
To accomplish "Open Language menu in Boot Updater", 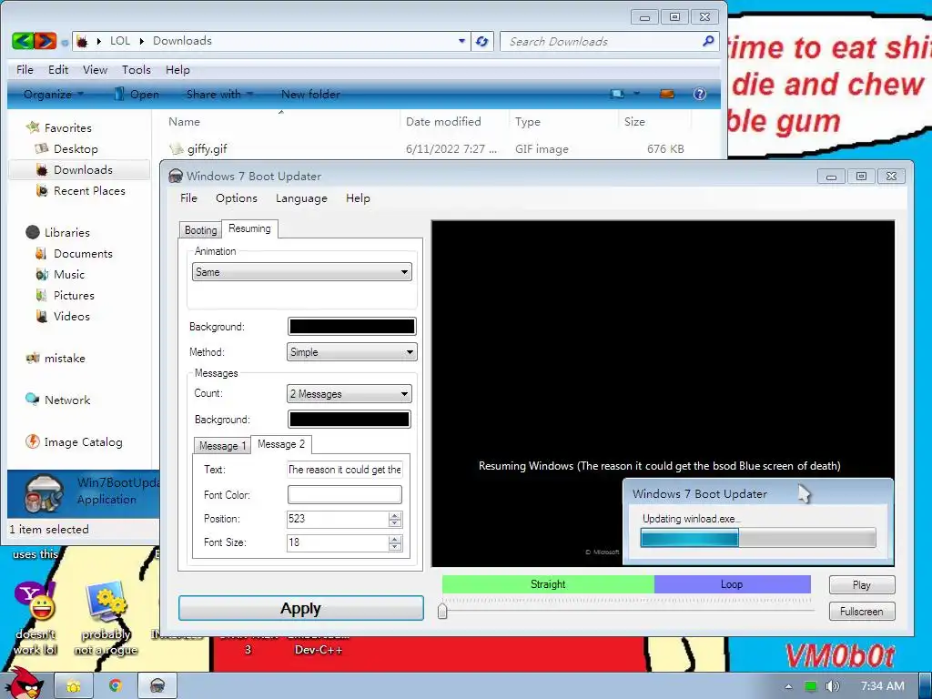I will click(301, 198).
